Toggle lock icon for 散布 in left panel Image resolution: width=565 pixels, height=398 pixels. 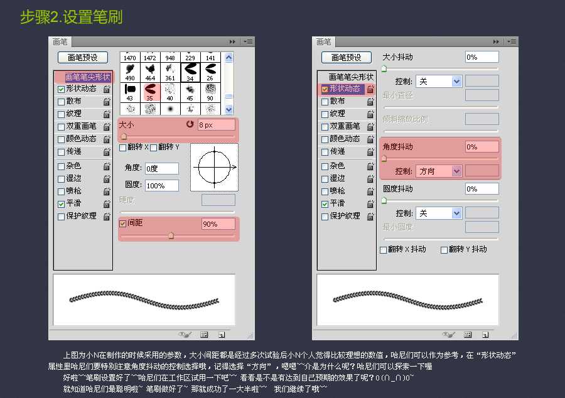107,102
